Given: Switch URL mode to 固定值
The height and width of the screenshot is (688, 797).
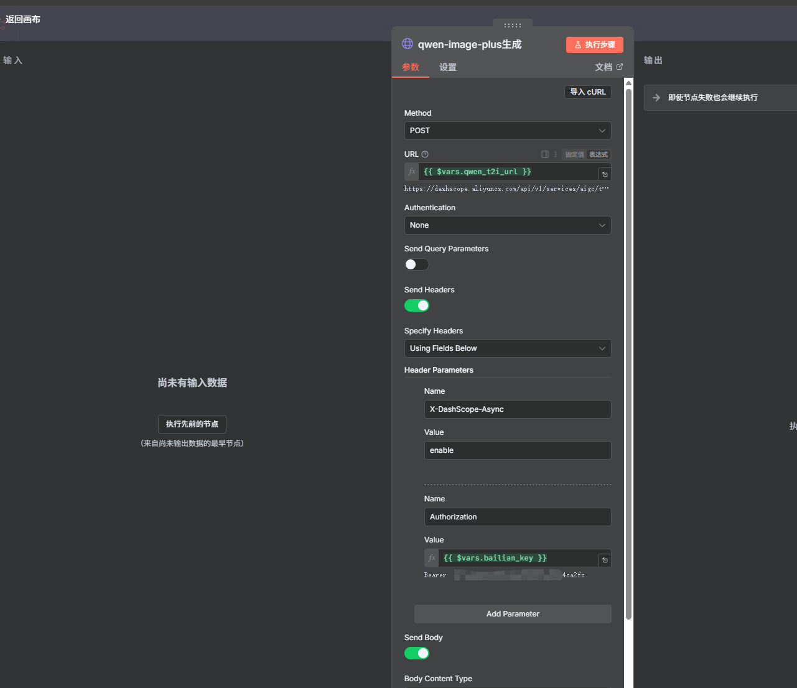Looking at the screenshot, I should 575,154.
